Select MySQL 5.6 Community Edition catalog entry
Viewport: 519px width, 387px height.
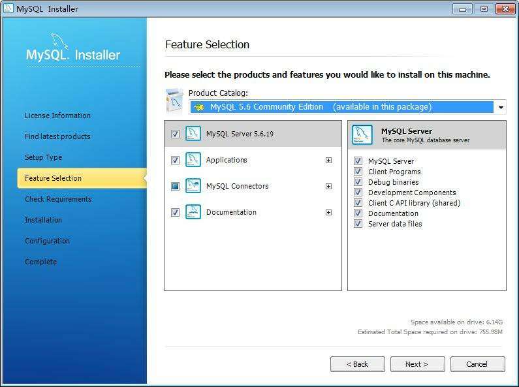coord(341,107)
